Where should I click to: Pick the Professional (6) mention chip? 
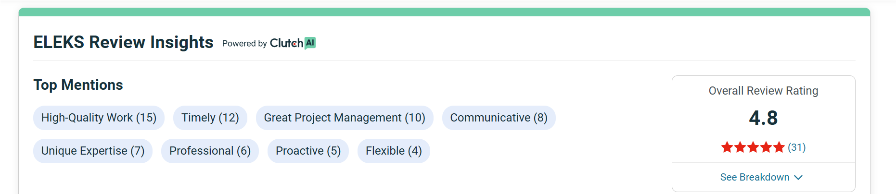(210, 151)
